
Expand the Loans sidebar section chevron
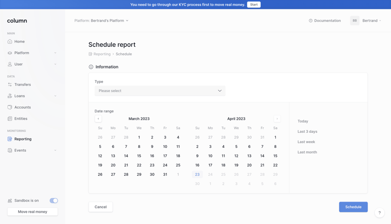click(55, 96)
